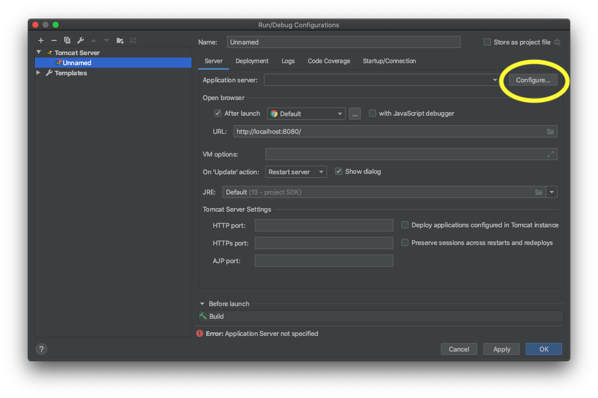Browse URL folder icon
The height and width of the screenshot is (398, 598).
click(550, 131)
